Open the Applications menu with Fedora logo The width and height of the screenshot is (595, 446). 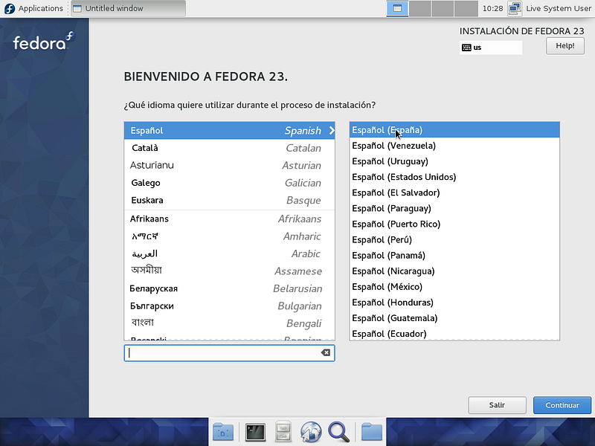[x=33, y=8]
